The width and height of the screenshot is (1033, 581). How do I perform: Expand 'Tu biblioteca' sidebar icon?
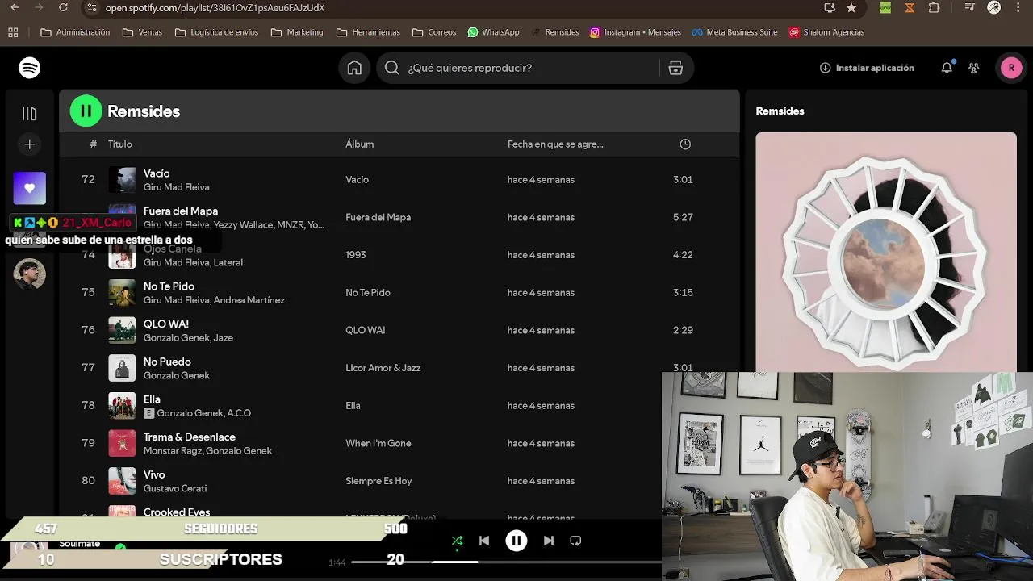[x=30, y=114]
